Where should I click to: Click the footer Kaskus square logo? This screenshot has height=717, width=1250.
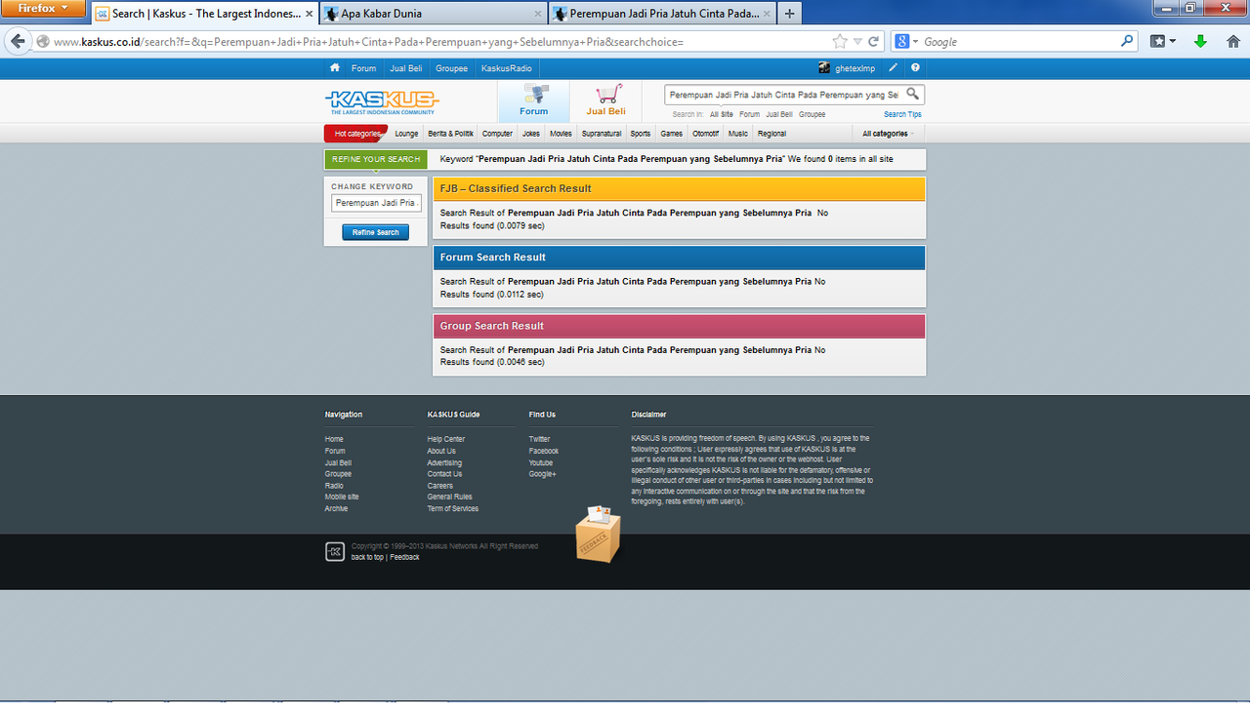click(x=335, y=551)
